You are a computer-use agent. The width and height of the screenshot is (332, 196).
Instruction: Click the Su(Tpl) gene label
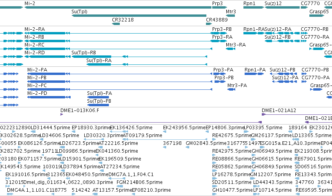pos(80,12)
